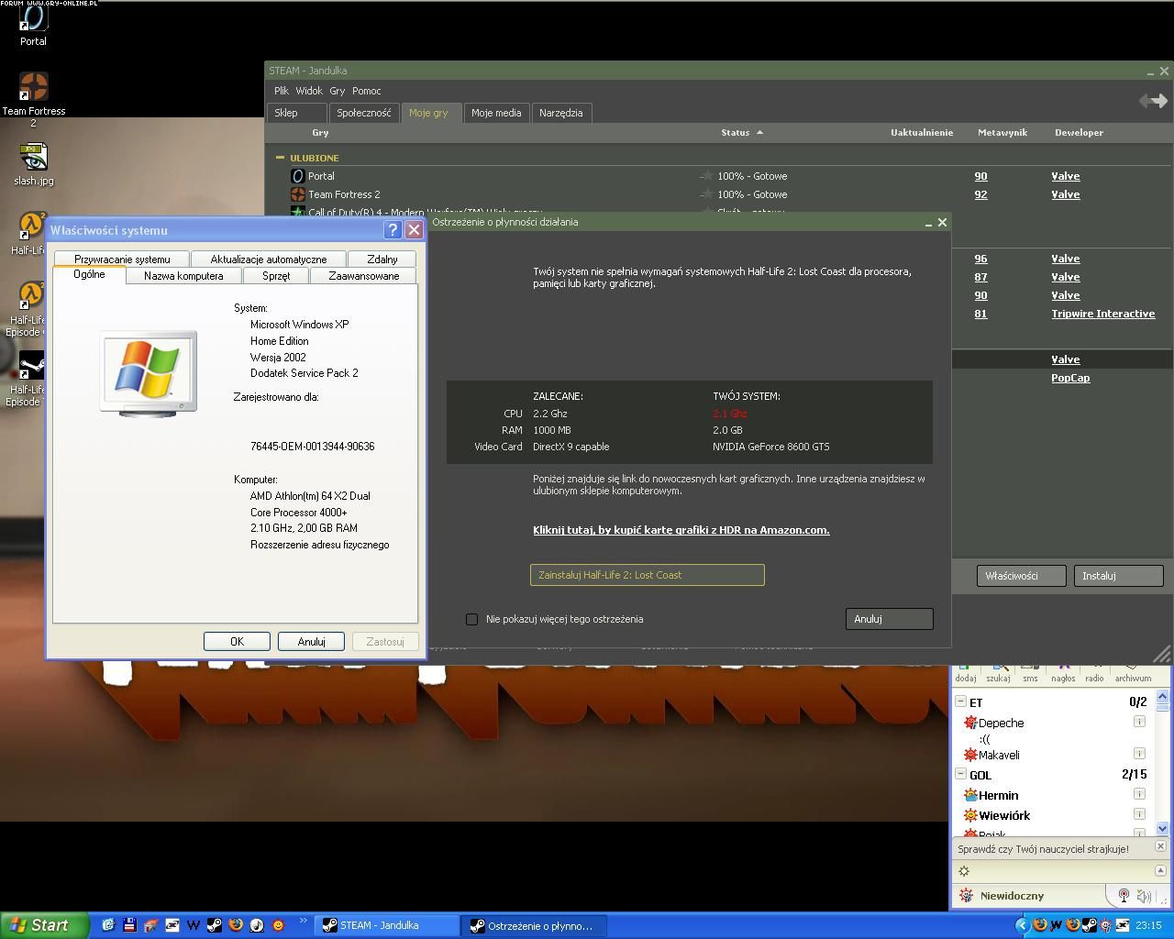Select the Zdalny tab

[382, 259]
